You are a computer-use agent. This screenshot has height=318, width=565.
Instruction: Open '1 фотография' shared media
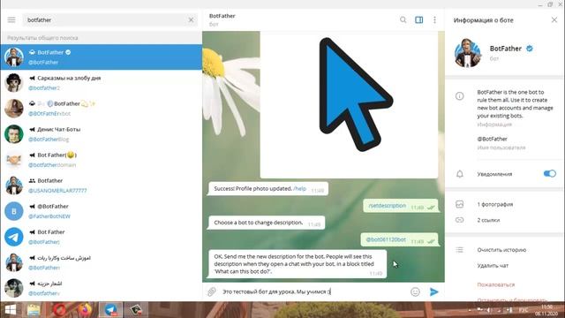[494, 204]
